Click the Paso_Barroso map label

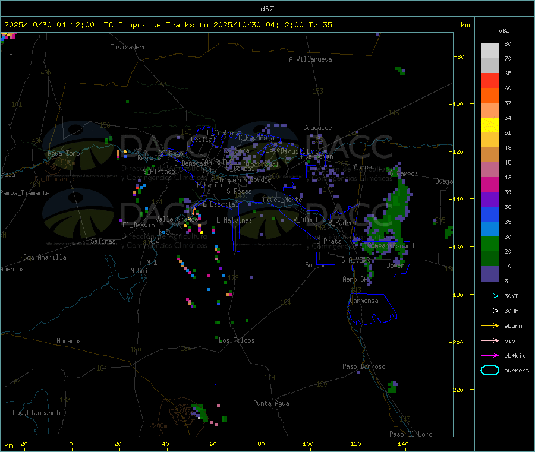click(364, 366)
